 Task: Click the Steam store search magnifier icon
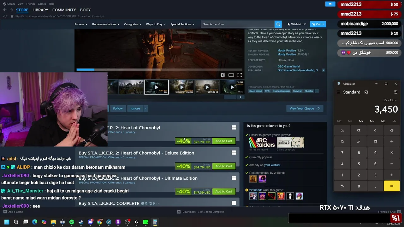tap(278, 24)
